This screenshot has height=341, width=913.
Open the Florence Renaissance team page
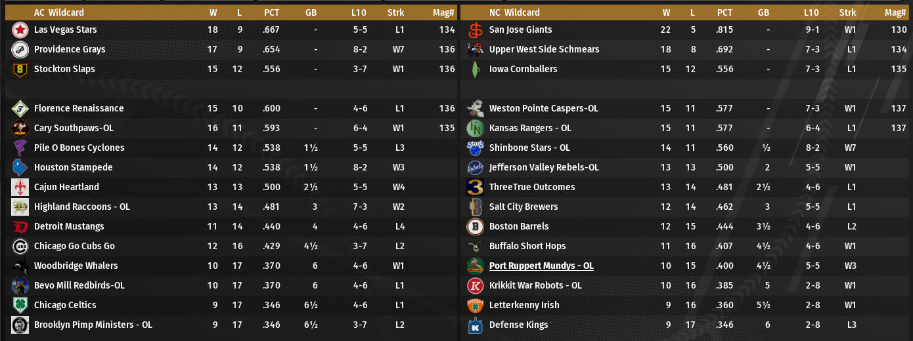pyautogui.click(x=79, y=108)
